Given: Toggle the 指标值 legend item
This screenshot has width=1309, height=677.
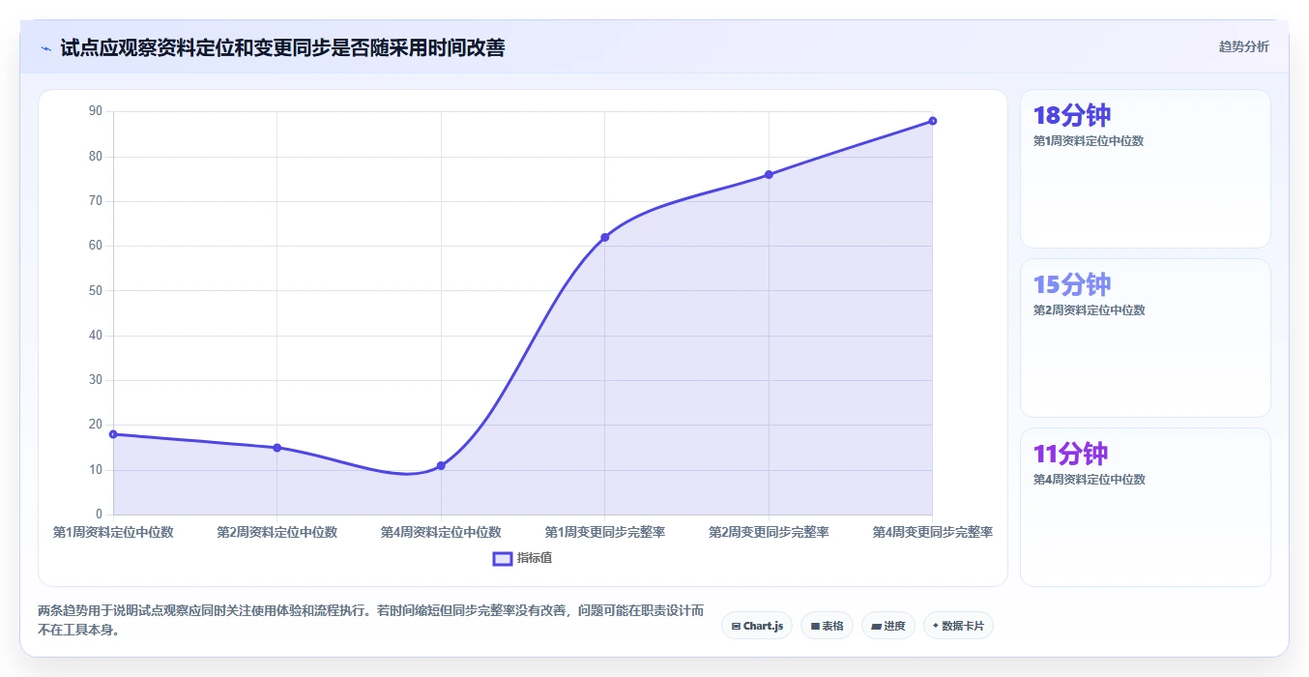Looking at the screenshot, I should (x=522, y=558).
